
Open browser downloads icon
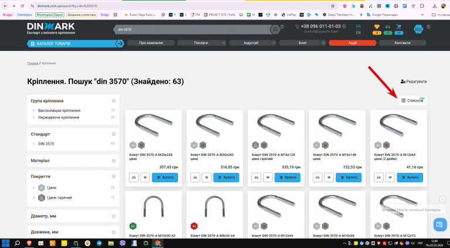tap(435, 6)
